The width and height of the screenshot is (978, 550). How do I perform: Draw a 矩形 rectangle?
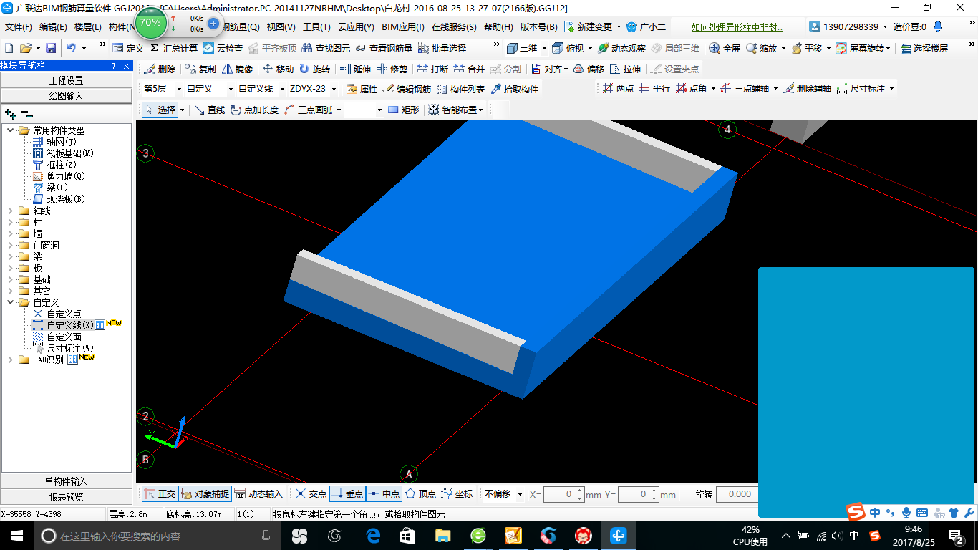pyautogui.click(x=403, y=110)
